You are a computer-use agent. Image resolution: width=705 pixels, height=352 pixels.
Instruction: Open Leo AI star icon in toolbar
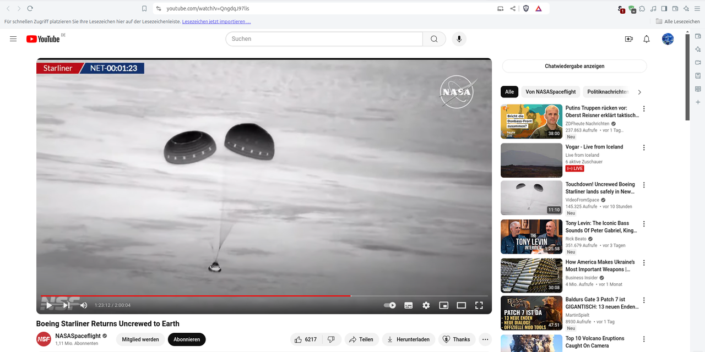(686, 8)
